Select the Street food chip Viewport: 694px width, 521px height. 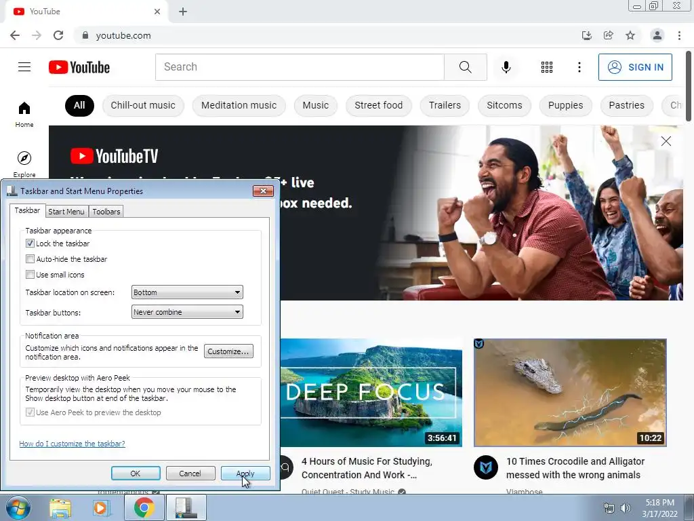[378, 105]
